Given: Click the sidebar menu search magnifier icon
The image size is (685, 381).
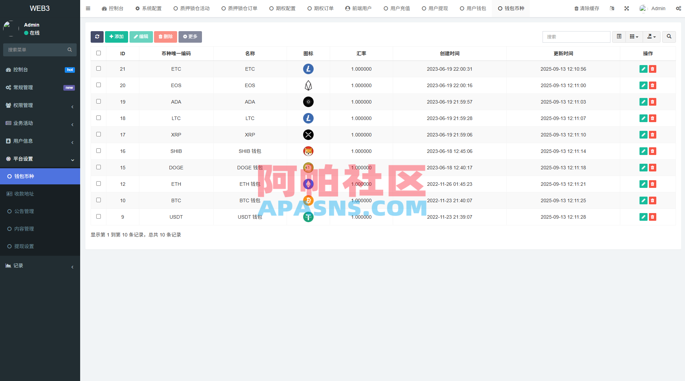Looking at the screenshot, I should tap(70, 50).
